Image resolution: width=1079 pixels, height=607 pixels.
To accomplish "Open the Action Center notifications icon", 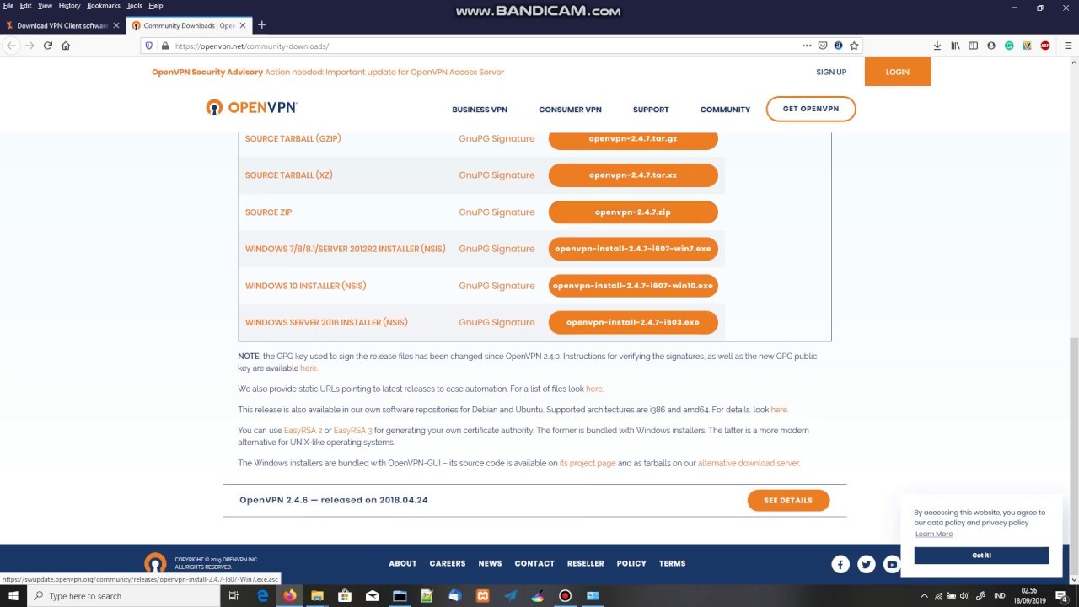I will (1061, 596).
